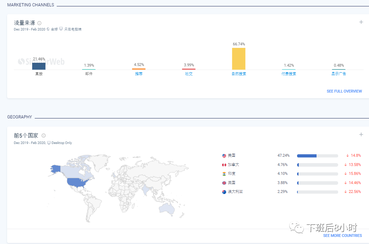
Task: Open the 自然搜索 channel link
Action: point(239,74)
